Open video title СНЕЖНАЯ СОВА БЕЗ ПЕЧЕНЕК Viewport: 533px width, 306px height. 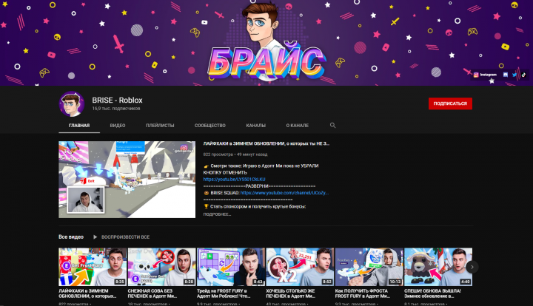152,293
